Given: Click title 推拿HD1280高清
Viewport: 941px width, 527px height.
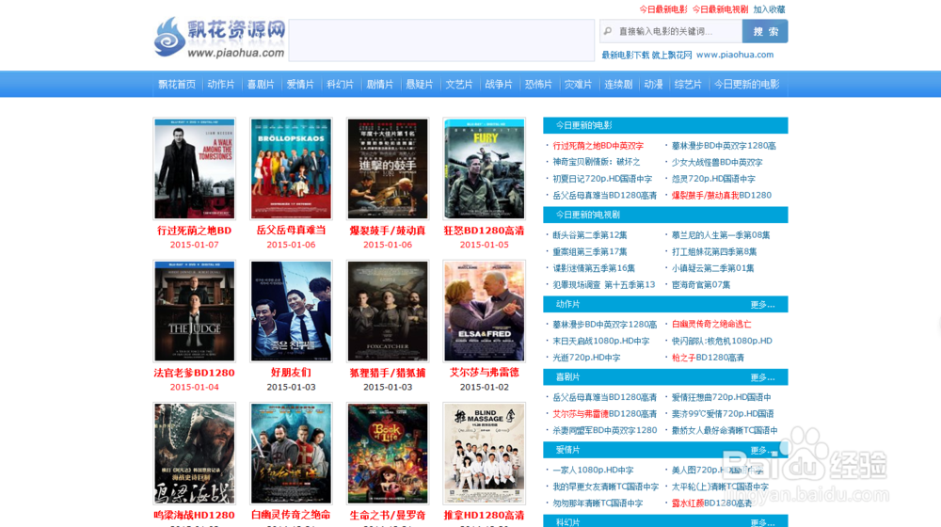Looking at the screenshot, I should pyautogui.click(x=485, y=515).
